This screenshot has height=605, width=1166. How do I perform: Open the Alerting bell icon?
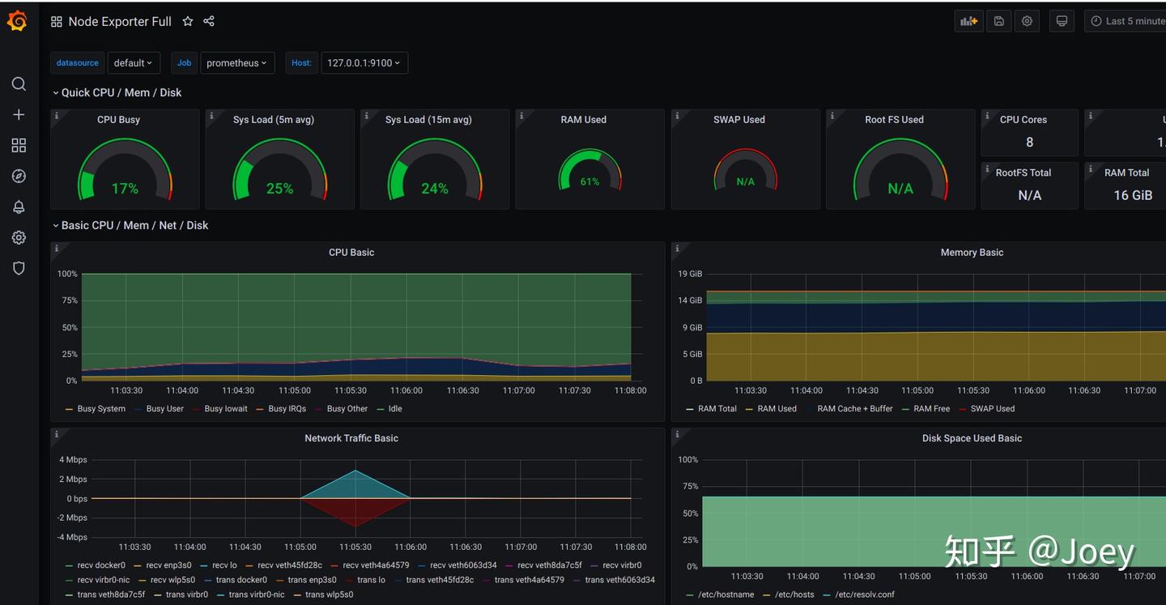point(19,207)
